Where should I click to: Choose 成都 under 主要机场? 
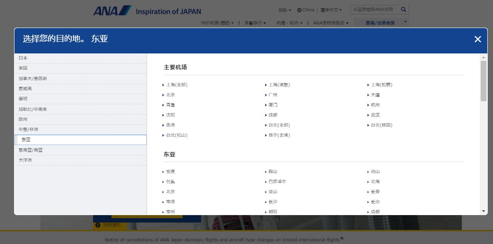point(273,115)
